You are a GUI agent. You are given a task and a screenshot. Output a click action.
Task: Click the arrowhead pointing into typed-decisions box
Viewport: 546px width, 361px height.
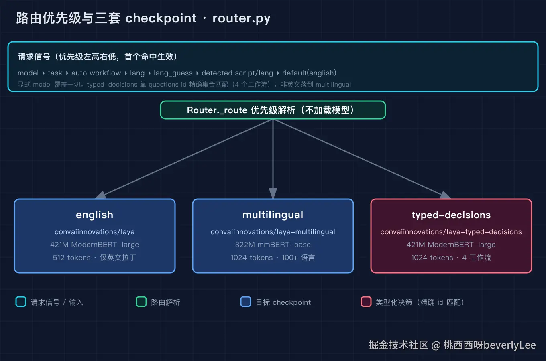pos(445,195)
